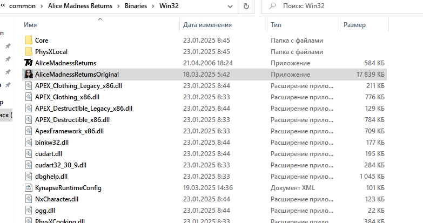Screen dimensions: 423x223
Task: Click the APEX_Clothing_x86.dll file icon
Action: [x=29, y=97]
